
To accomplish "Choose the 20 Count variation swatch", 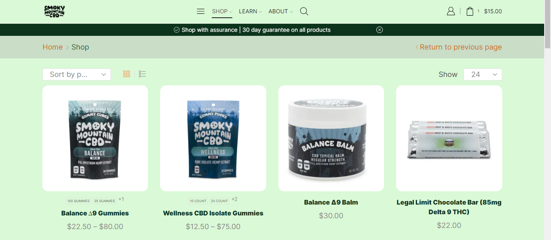I will 219,201.
